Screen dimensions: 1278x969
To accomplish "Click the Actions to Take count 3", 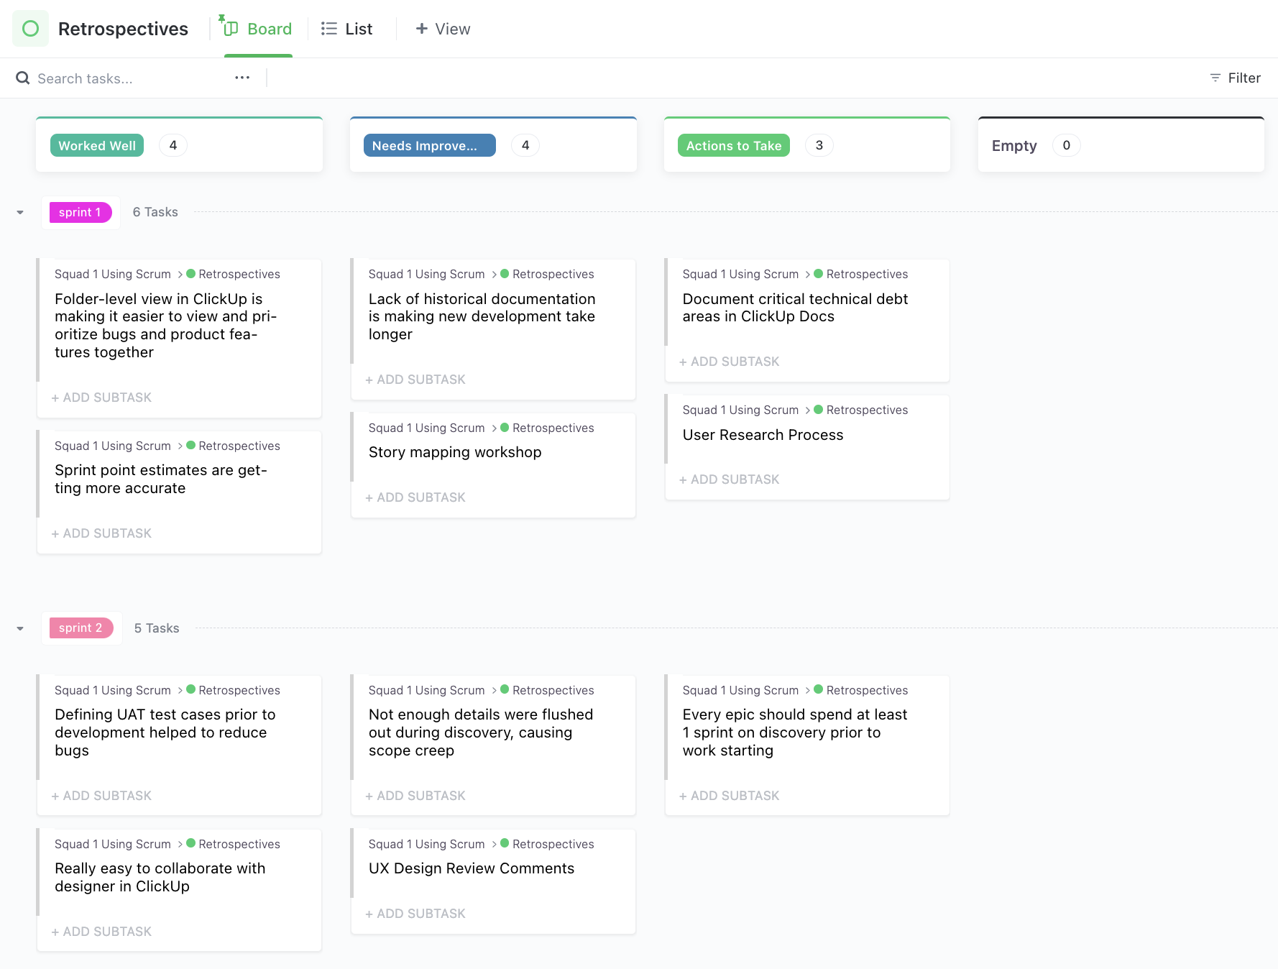I will point(819,145).
